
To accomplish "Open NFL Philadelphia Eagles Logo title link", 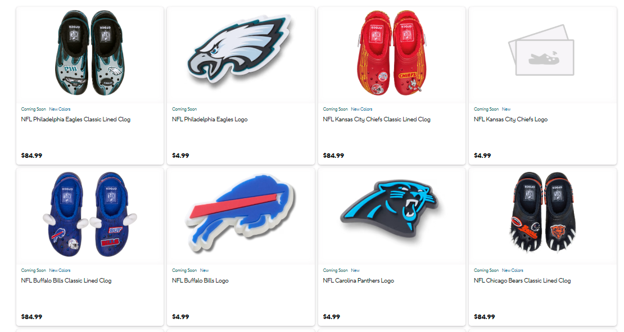I will click(210, 119).
